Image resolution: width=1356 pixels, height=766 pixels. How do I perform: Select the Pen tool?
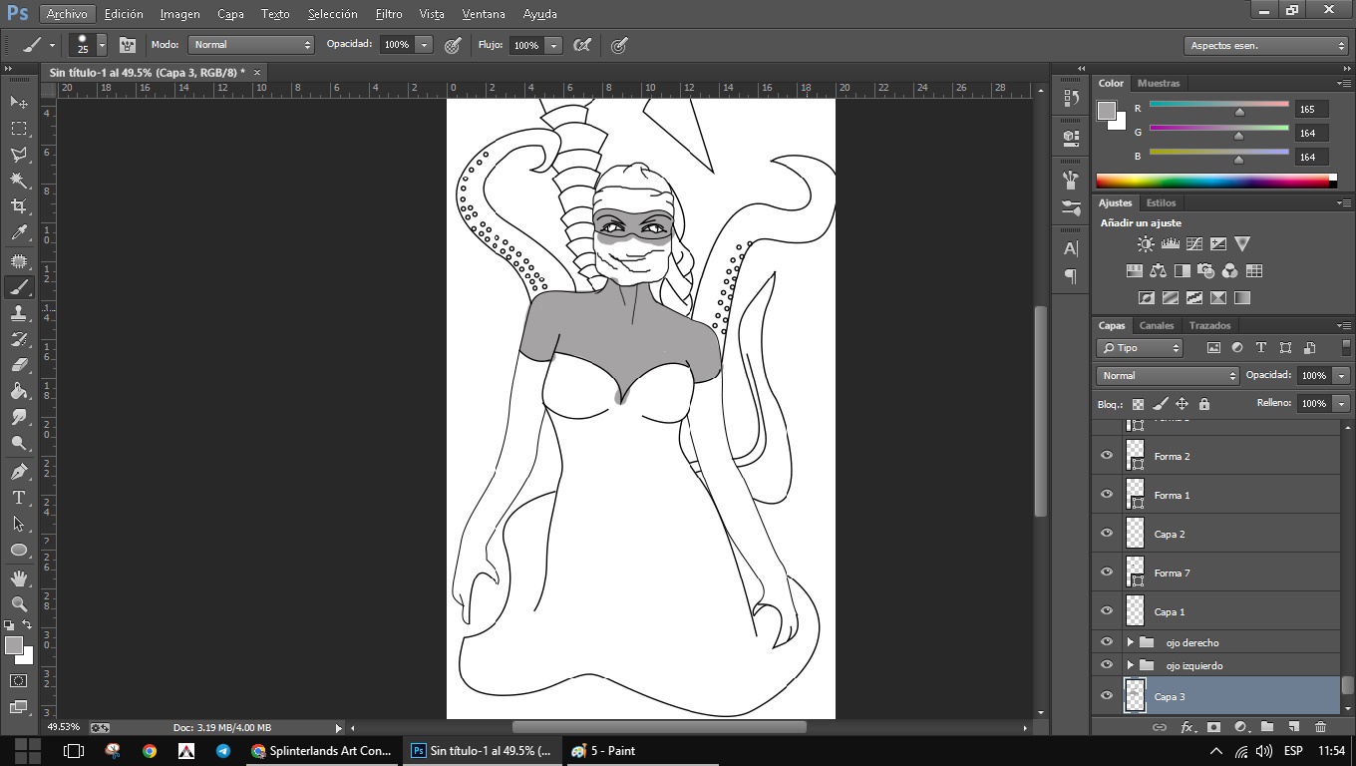[x=19, y=472]
